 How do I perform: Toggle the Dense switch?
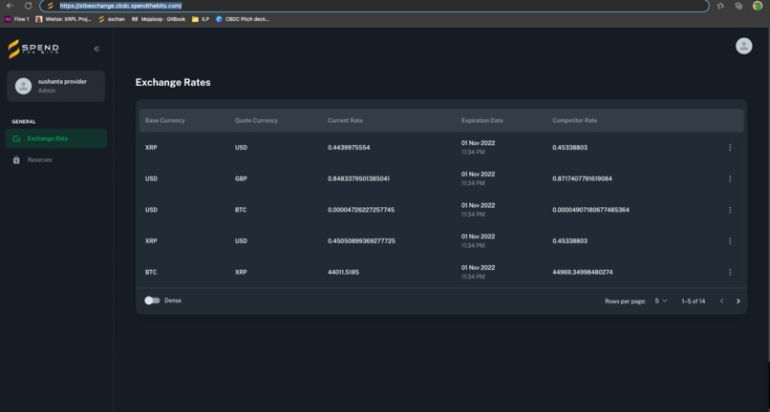click(x=152, y=300)
